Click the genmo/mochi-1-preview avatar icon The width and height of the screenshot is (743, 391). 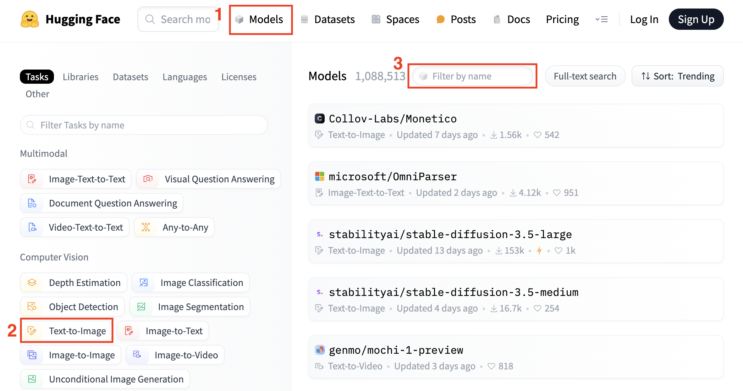[x=320, y=350]
